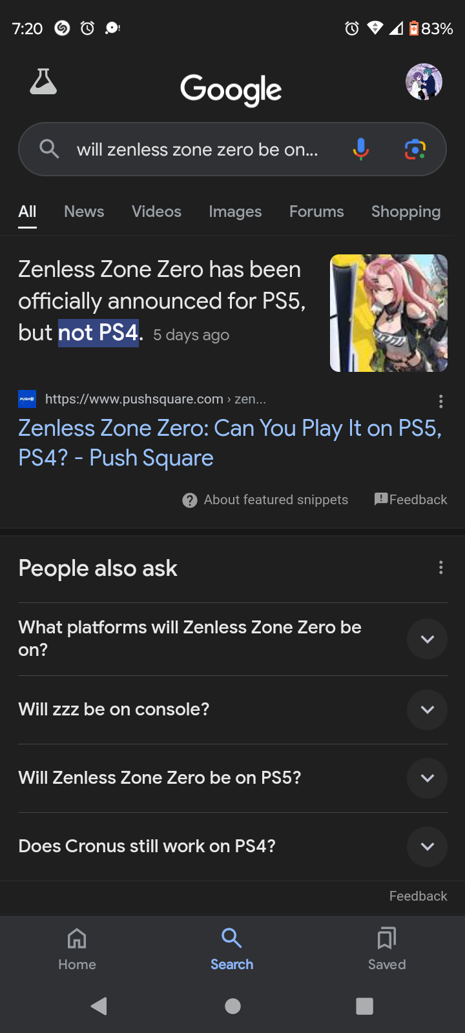The width and height of the screenshot is (465, 1033).
Task: Open the featured snippet character thumbnail
Action: pos(388,313)
